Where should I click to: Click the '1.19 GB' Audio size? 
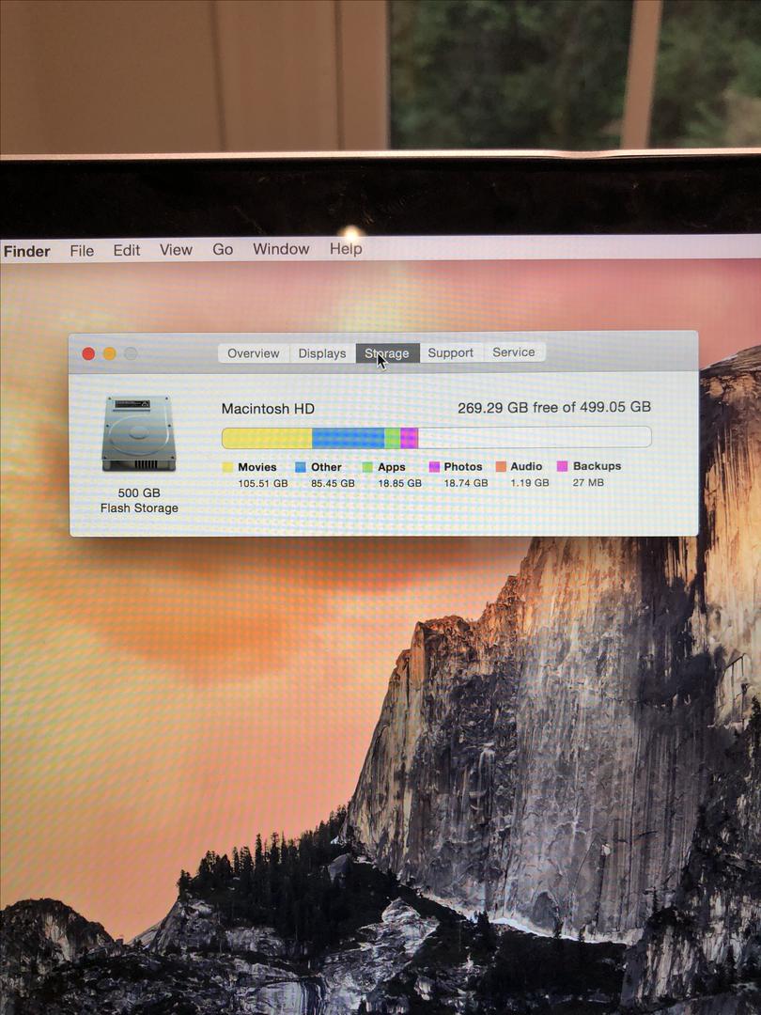[529, 483]
